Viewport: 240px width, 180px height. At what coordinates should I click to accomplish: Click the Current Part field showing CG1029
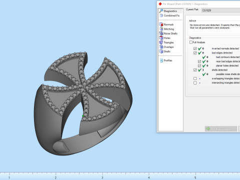coord(220,10)
